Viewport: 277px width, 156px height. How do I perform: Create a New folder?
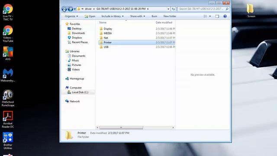pyautogui.click(x=170, y=16)
